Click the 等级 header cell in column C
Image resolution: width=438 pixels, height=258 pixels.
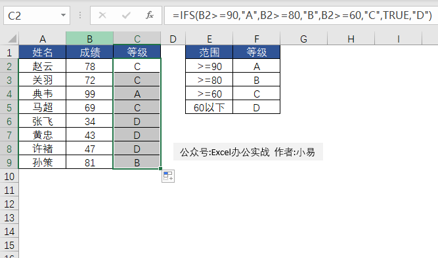pyautogui.click(x=137, y=52)
